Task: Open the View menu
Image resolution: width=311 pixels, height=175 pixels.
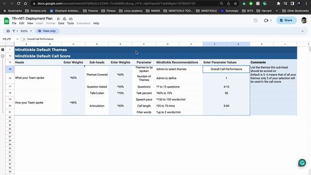Action: 30,23
